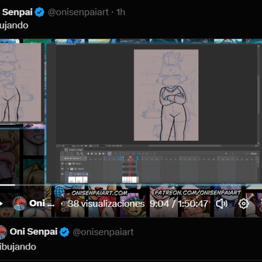Screen dimensions: 262x262
Task: Collapse the Lineart folder chevron
Action: [68, 169]
